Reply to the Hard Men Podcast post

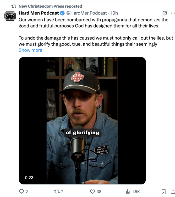[22, 191]
